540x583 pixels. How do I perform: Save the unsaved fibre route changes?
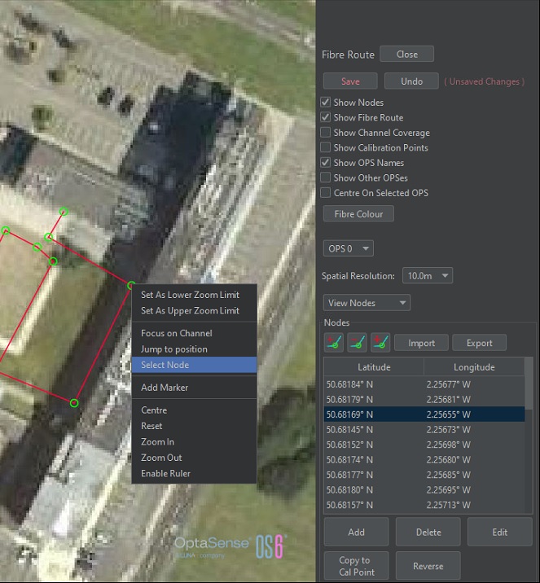tap(350, 81)
